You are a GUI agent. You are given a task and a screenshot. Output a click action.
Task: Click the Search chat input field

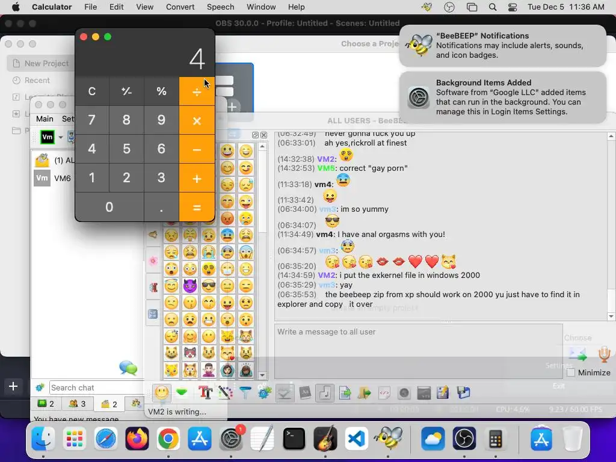pos(97,388)
